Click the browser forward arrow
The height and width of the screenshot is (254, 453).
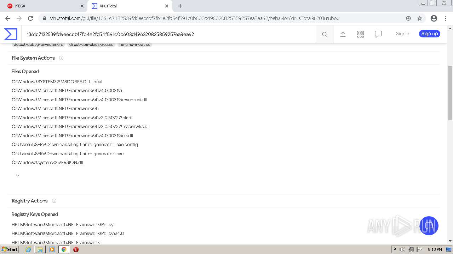(19, 18)
